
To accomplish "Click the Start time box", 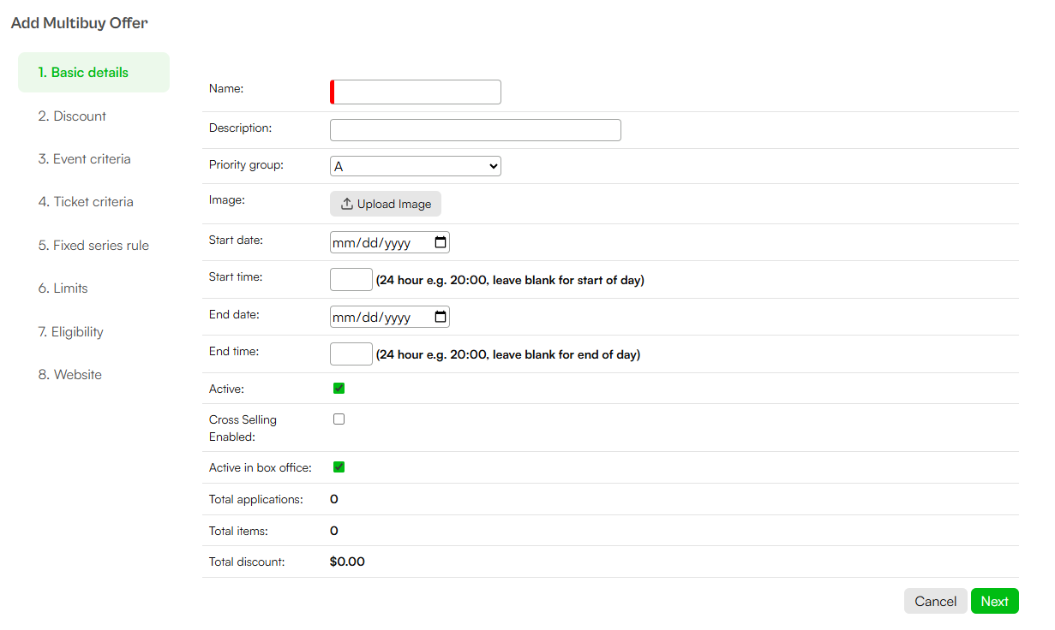I will pyautogui.click(x=351, y=280).
